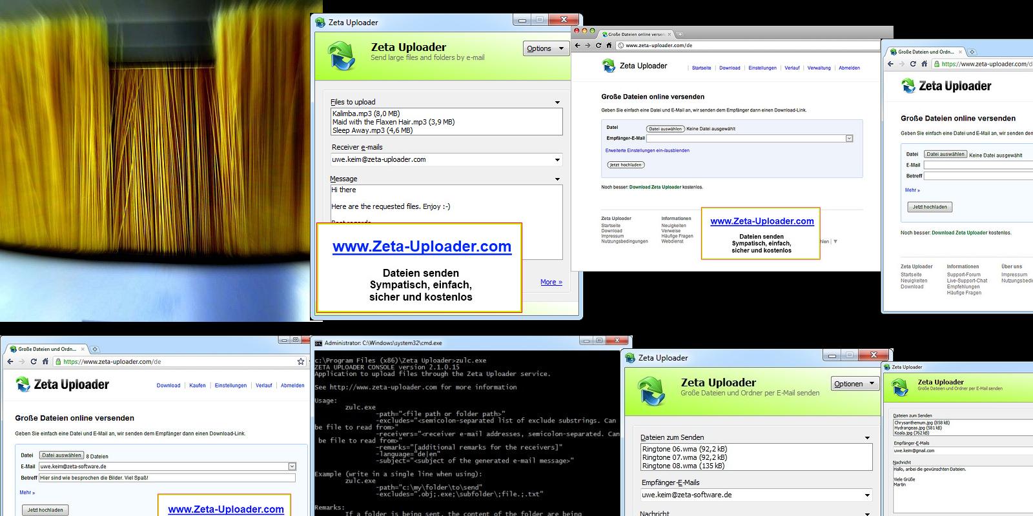Click home icon in Mac browser window
Screen dimensions: 1033x516
point(608,45)
